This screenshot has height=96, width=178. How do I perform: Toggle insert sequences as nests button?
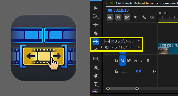pyautogui.click(x=110, y=17)
